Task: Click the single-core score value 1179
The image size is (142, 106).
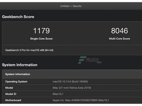Action: coord(41,31)
